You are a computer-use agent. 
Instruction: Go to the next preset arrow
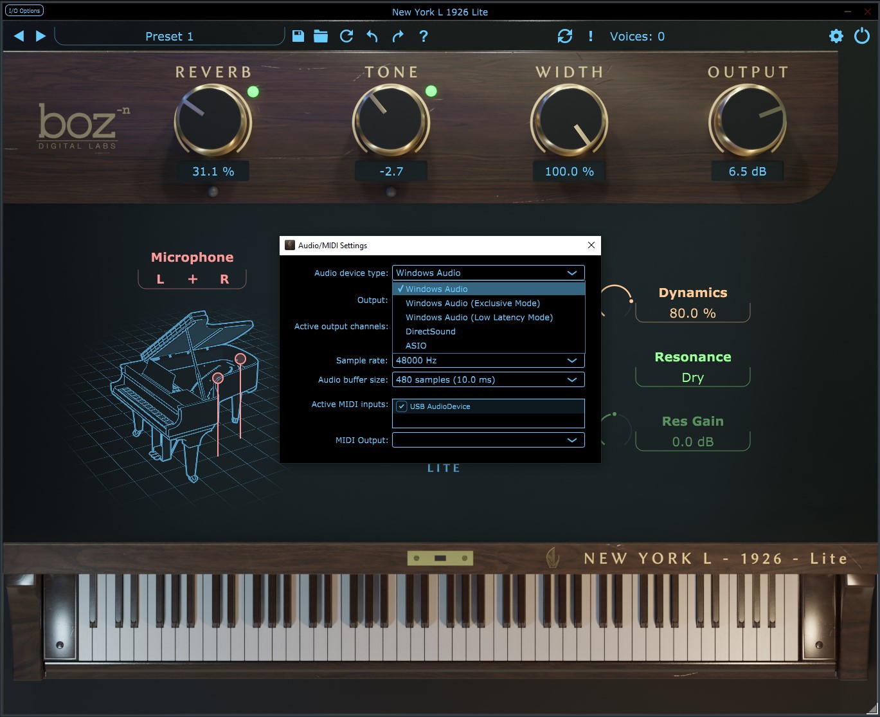40,36
